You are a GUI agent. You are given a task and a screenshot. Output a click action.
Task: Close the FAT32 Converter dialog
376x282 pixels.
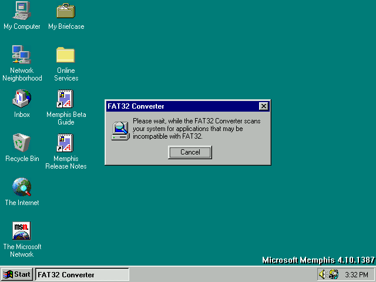pyautogui.click(x=264, y=106)
